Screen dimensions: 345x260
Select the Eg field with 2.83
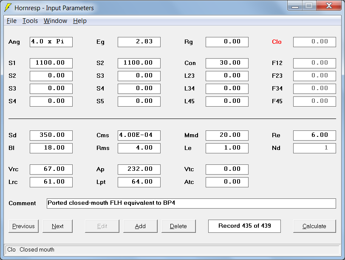point(139,42)
